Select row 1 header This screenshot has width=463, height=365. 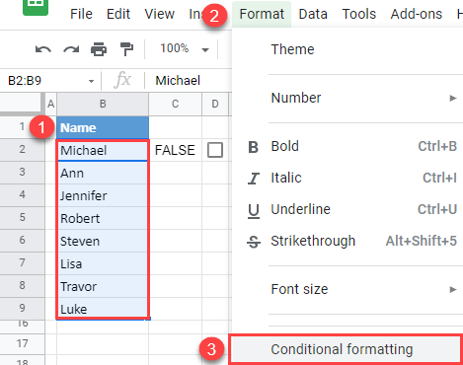[22, 126]
